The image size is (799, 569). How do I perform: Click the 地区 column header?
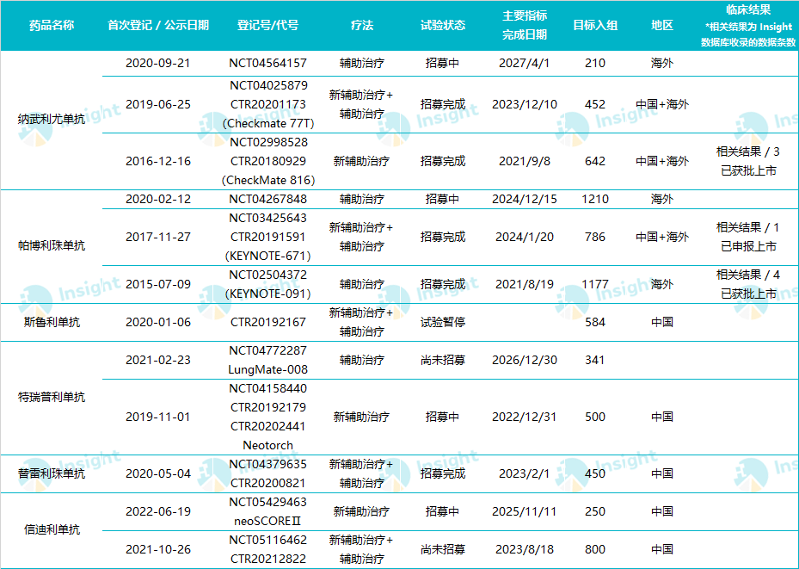(661, 26)
